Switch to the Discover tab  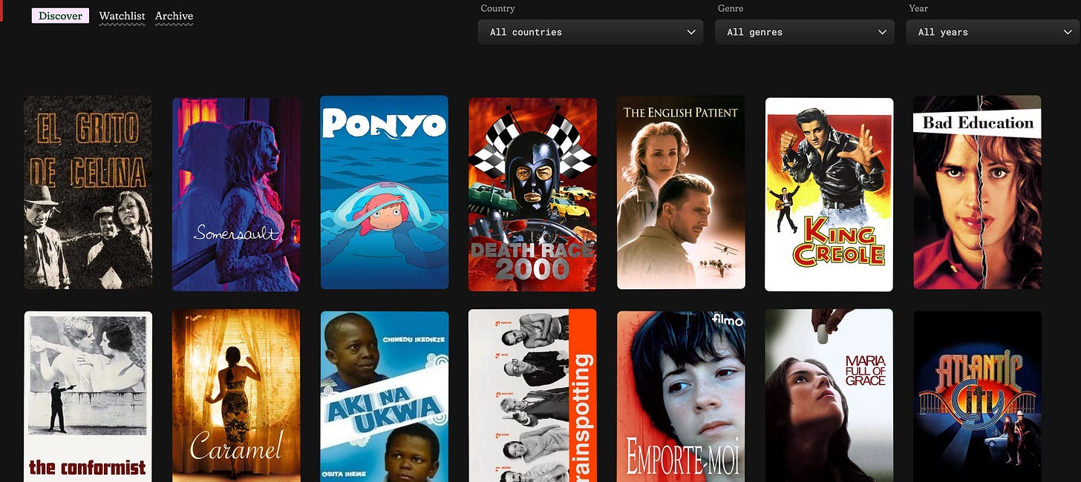(60, 16)
